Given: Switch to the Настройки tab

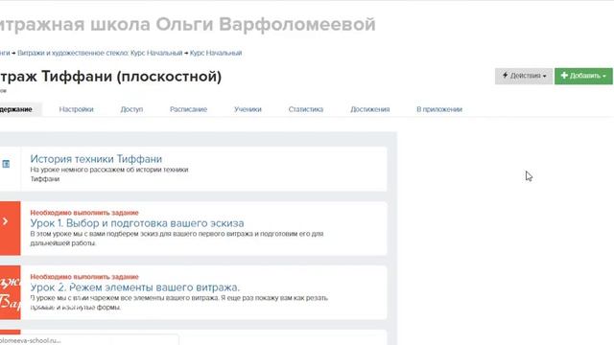Looking at the screenshot, I should click(x=77, y=109).
